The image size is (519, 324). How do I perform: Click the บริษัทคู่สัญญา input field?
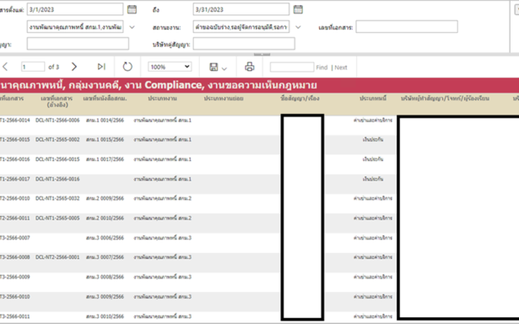click(244, 44)
